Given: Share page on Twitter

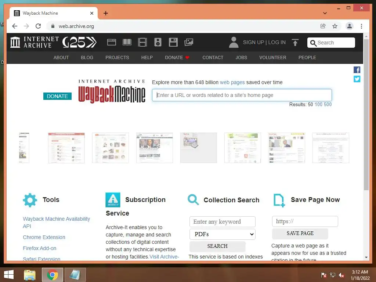Looking at the screenshot, I should 357,79.
